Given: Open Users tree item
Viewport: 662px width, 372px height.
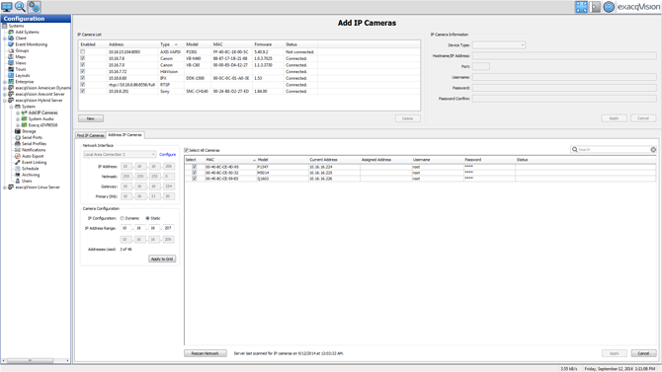Looking at the screenshot, I should pyautogui.click(x=27, y=181).
